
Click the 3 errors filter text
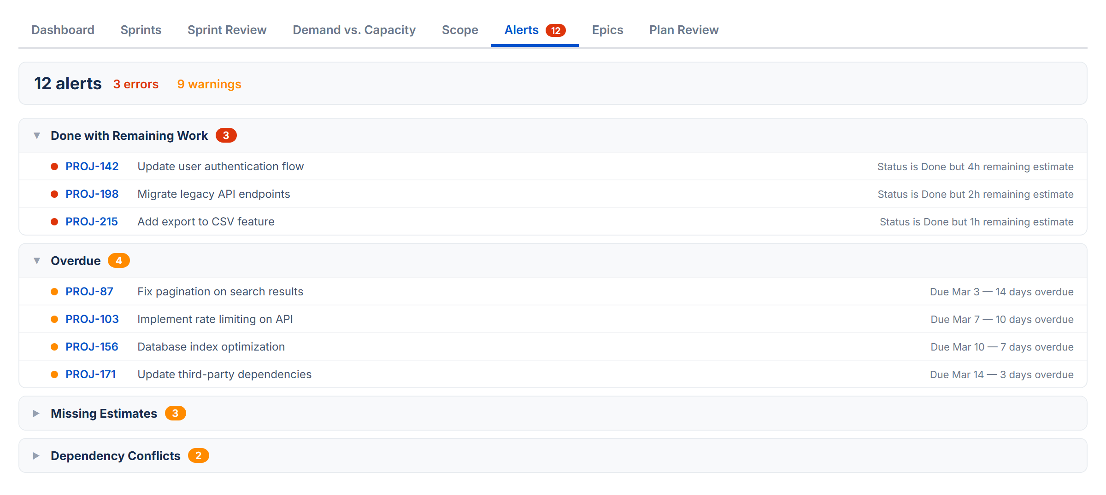(x=136, y=84)
